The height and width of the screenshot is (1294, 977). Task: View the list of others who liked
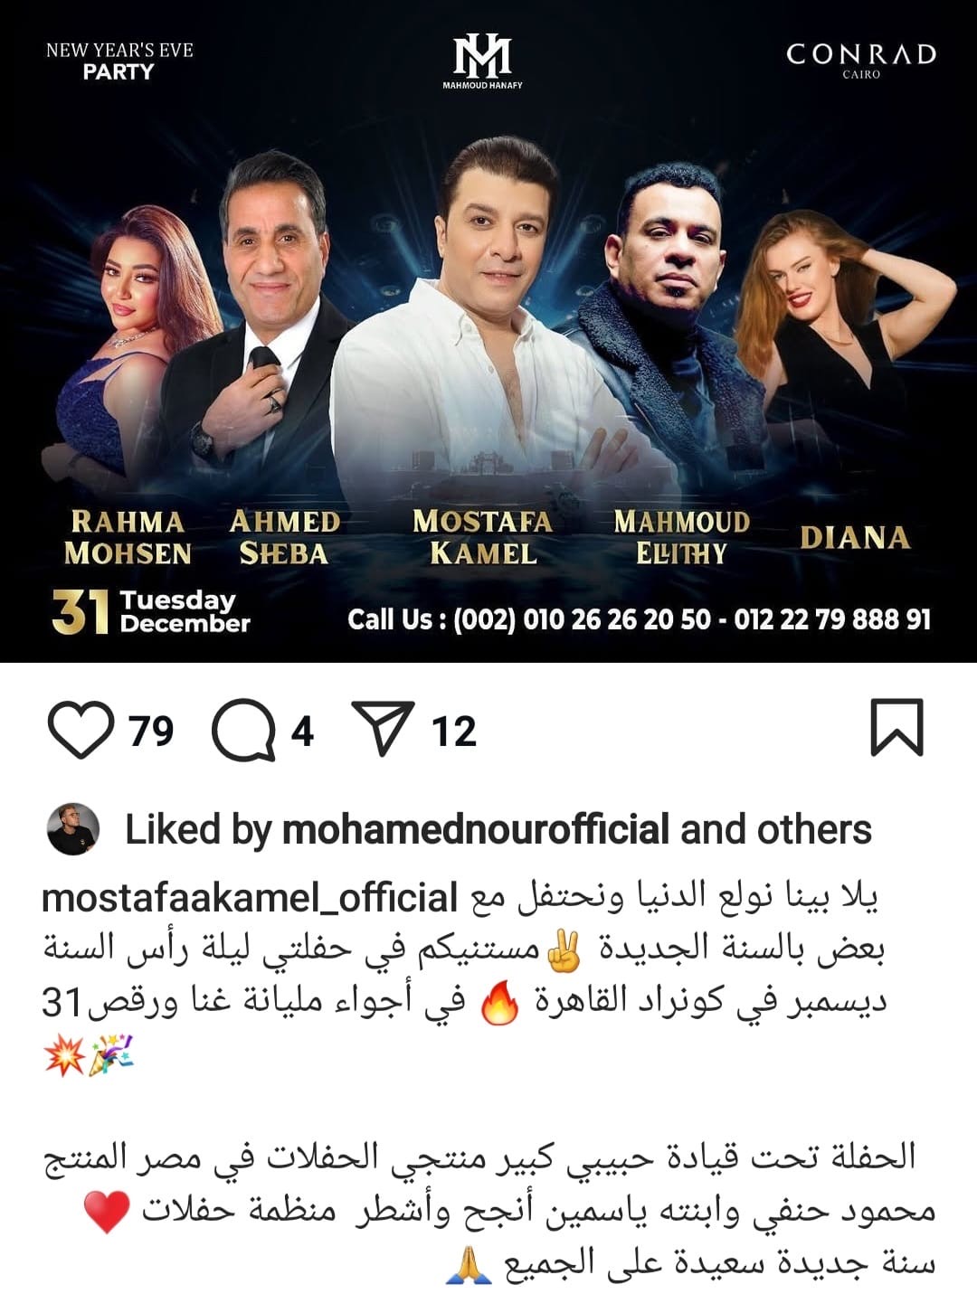(x=815, y=829)
